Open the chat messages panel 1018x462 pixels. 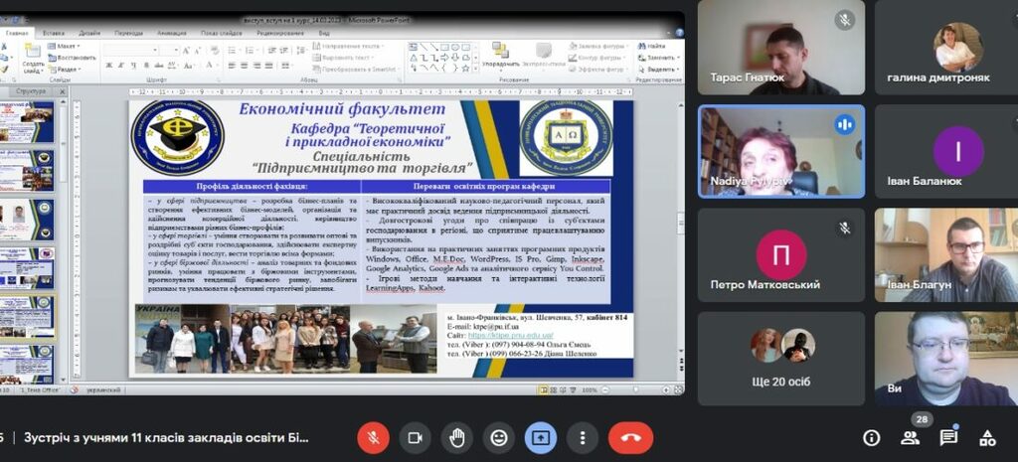click(948, 438)
